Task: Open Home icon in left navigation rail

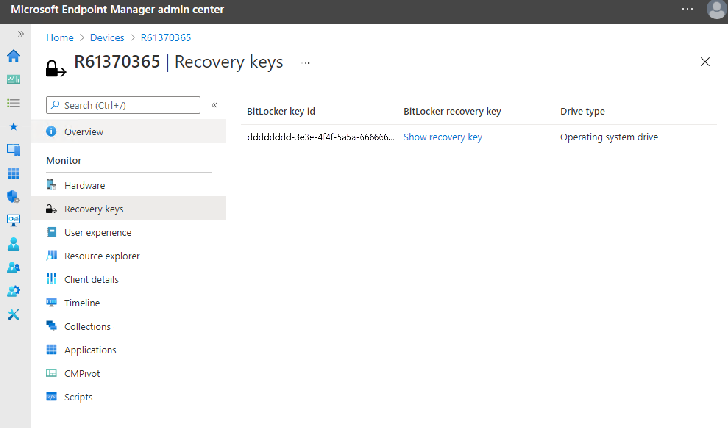Action: (14, 56)
